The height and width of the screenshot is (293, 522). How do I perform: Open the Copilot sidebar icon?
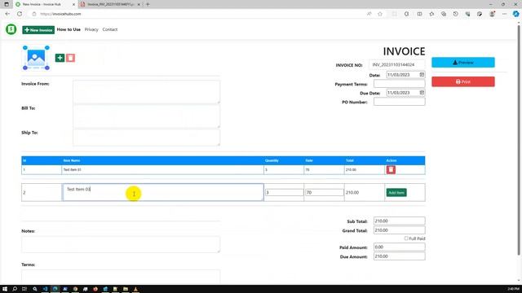point(516,14)
